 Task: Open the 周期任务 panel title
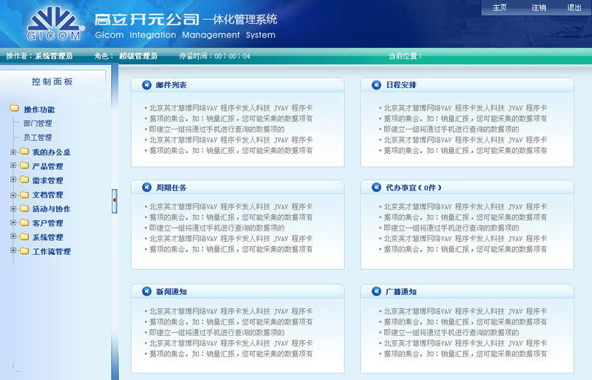pos(171,188)
